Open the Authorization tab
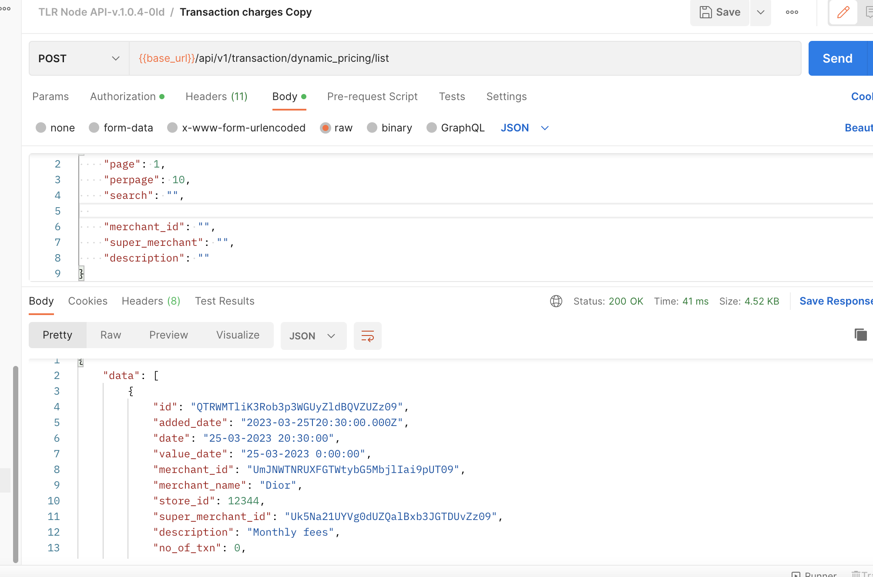This screenshot has height=577, width=873. [x=127, y=97]
